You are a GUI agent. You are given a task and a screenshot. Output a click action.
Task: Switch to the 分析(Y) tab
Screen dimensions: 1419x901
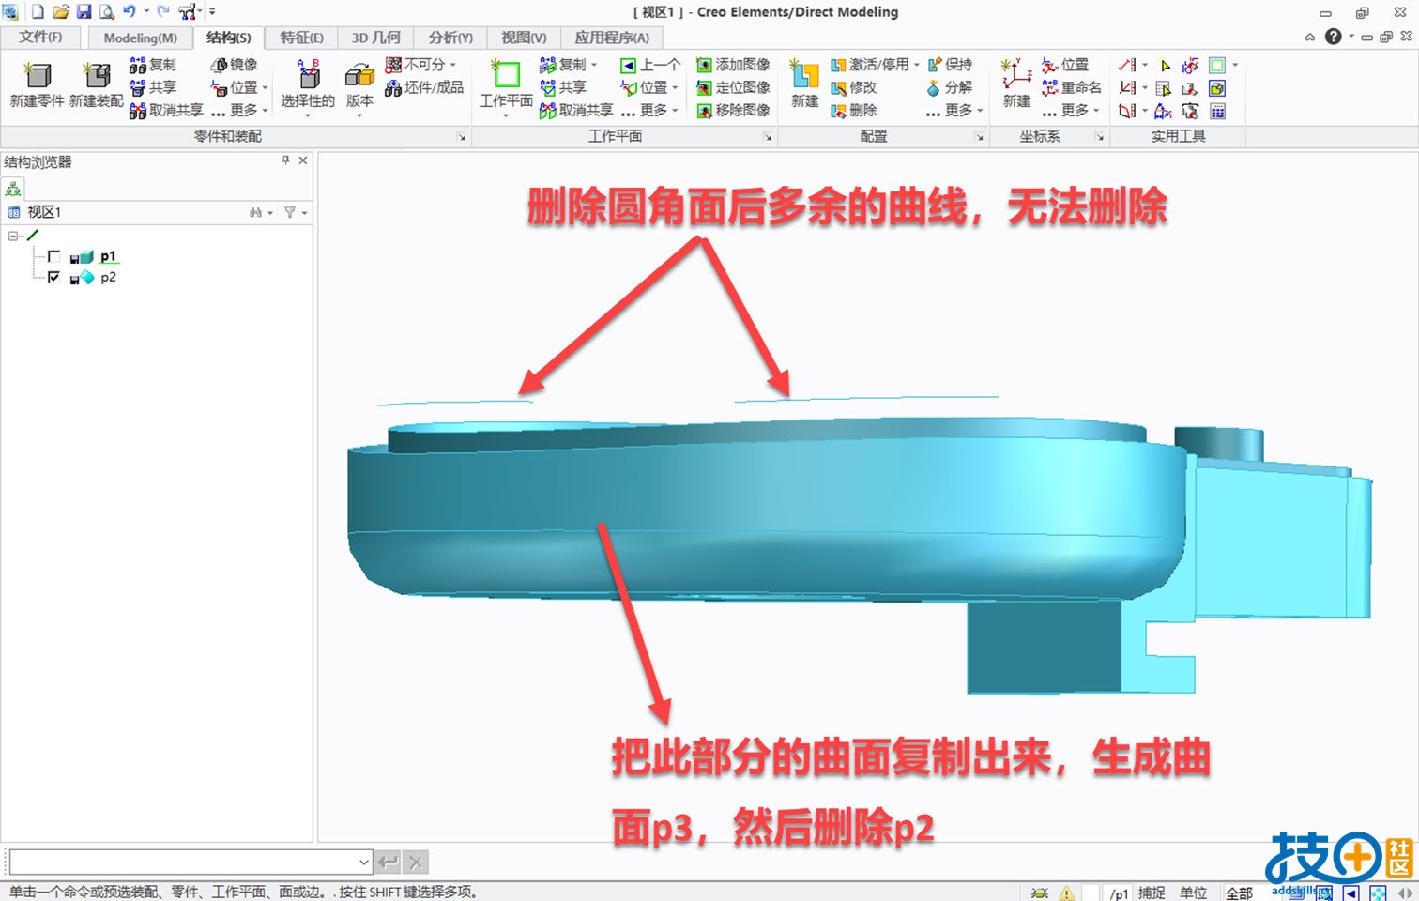tap(450, 38)
